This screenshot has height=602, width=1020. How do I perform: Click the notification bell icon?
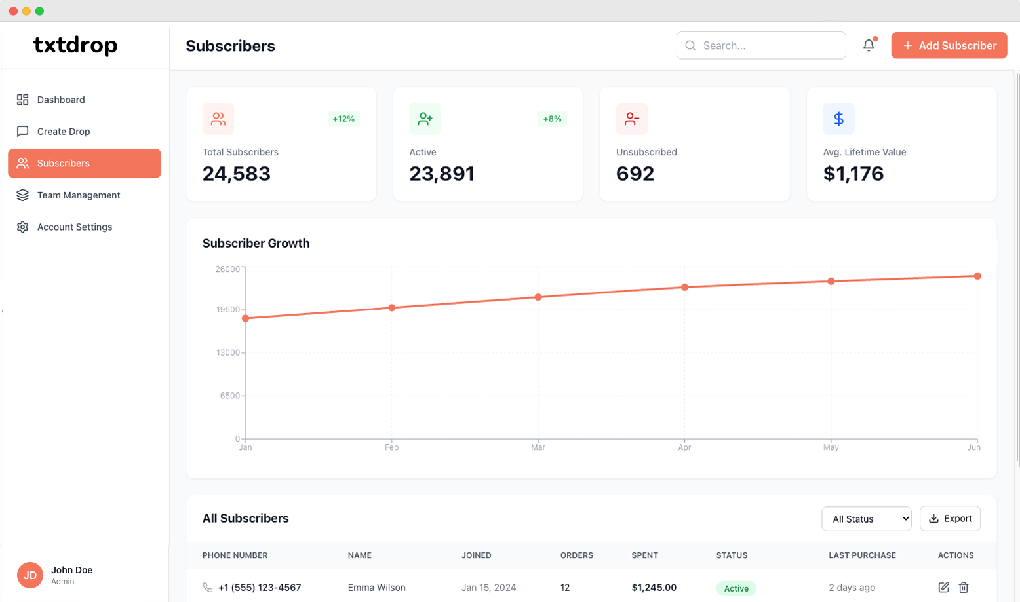869,45
